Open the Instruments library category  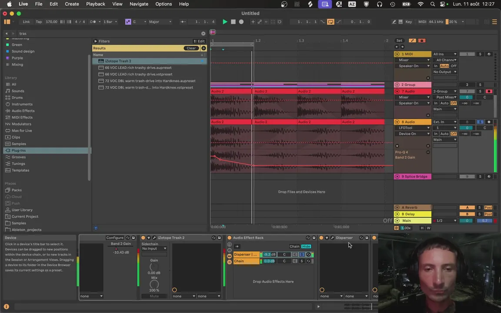(22, 104)
